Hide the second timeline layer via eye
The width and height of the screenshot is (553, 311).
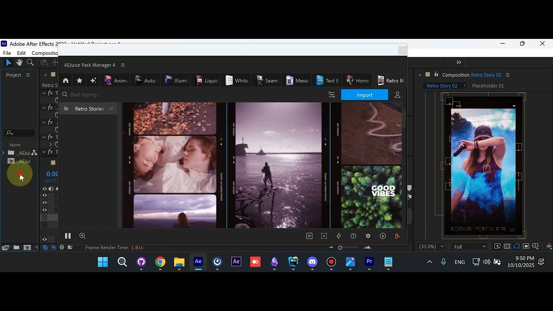pos(44,203)
